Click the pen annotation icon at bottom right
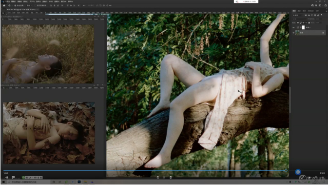Image resolution: width=328 pixels, height=185 pixels. (x=302, y=178)
